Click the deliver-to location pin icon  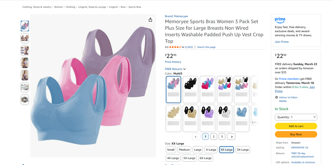pos(276,98)
